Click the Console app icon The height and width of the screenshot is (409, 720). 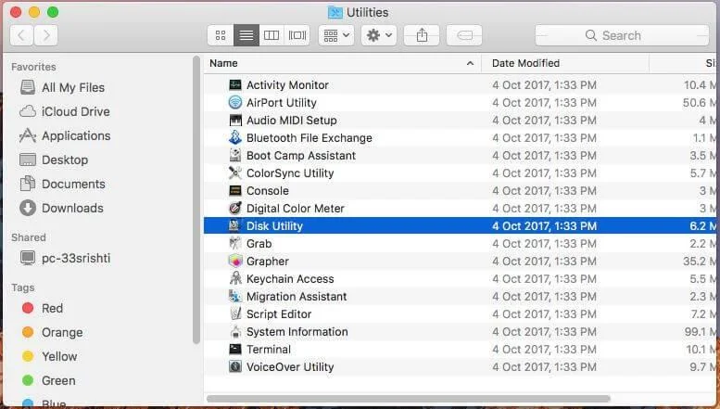(x=235, y=191)
